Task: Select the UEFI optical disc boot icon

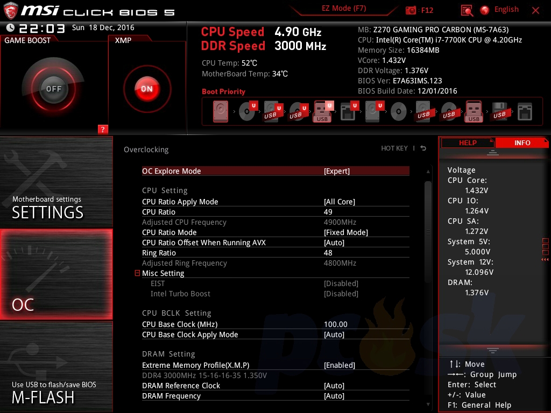Action: [x=248, y=112]
